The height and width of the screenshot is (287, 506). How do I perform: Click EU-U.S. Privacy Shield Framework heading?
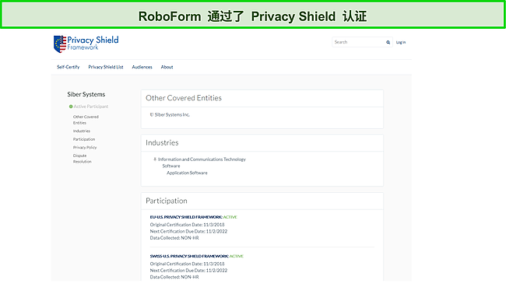point(186,217)
